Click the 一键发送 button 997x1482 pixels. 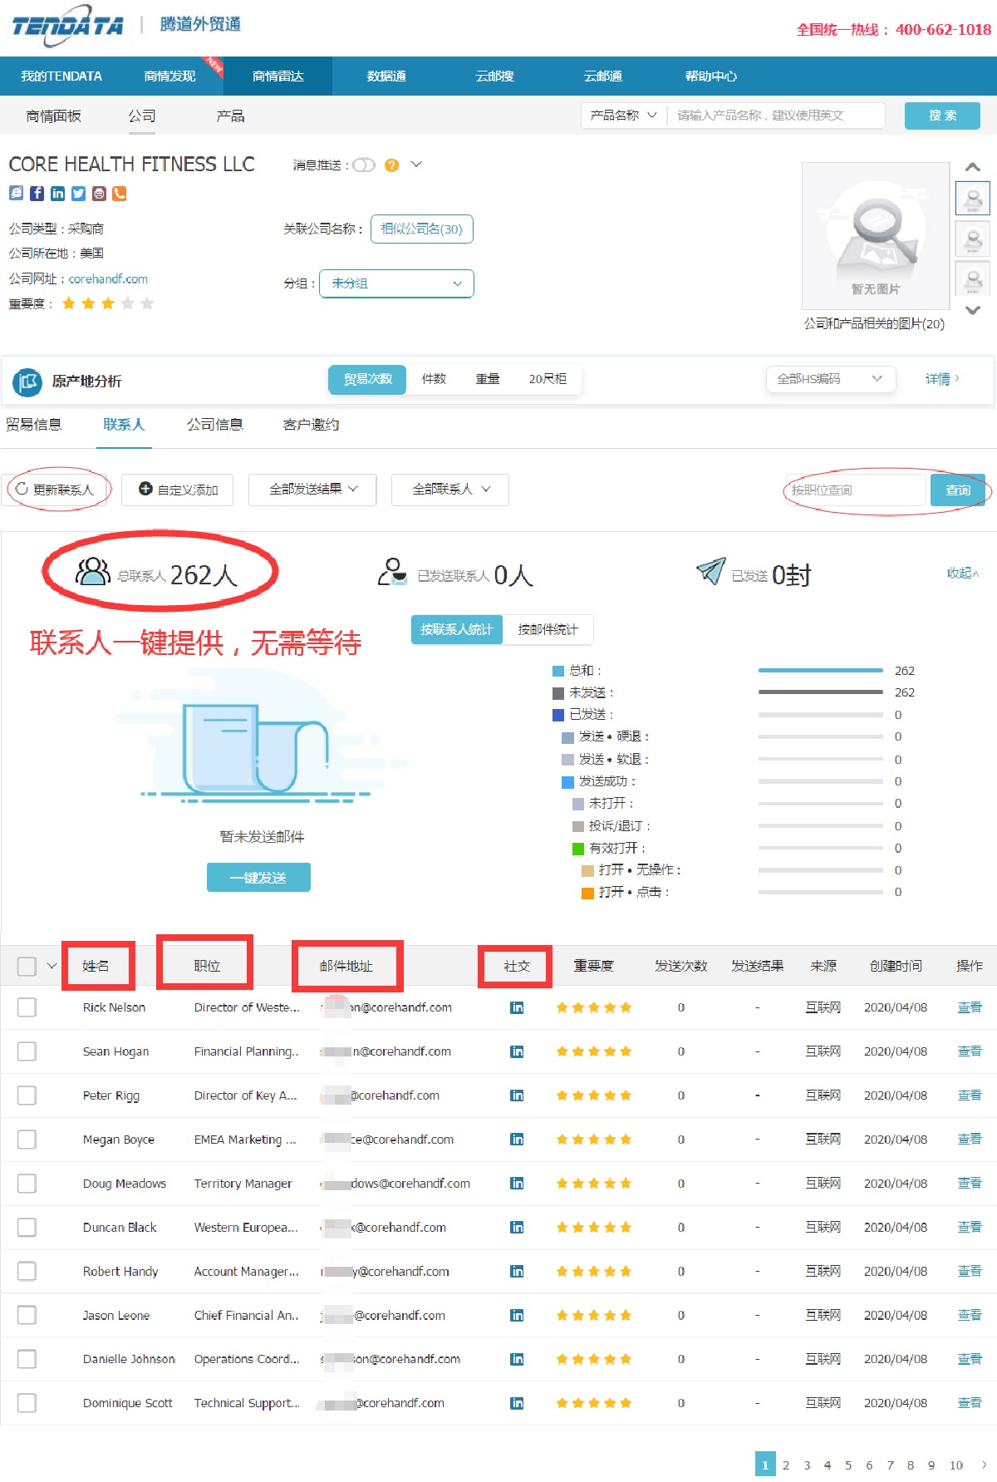point(258,878)
